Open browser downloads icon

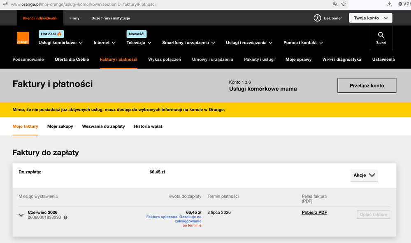pyautogui.click(x=390, y=4)
